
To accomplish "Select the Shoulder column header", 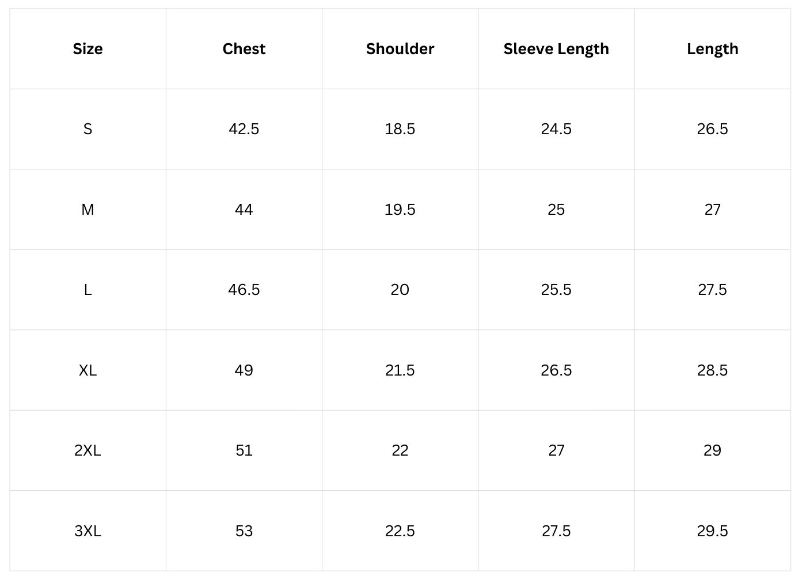I will 400,49.
